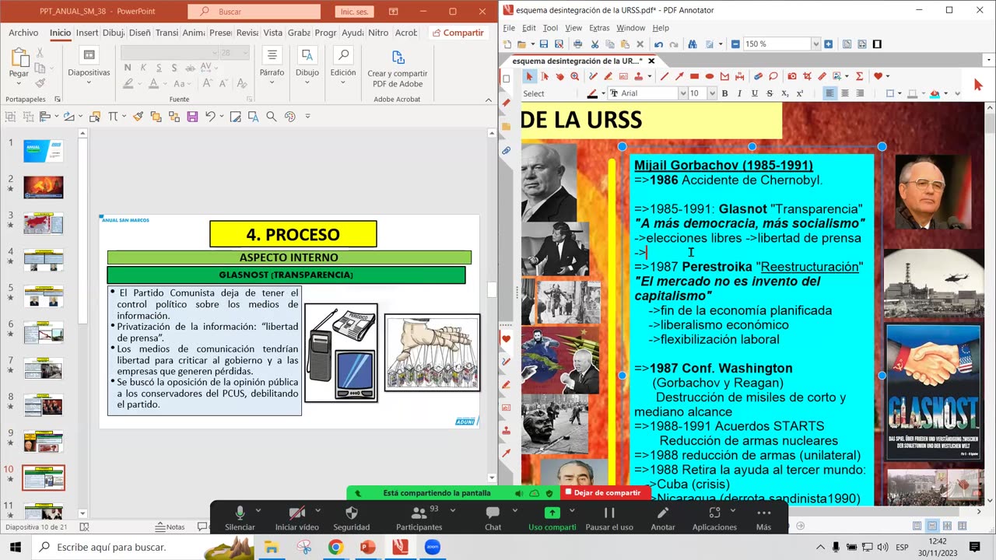The height and width of the screenshot is (560, 996).
Task: Click Pausar el uso in Zoom toolbar
Action: point(609,517)
